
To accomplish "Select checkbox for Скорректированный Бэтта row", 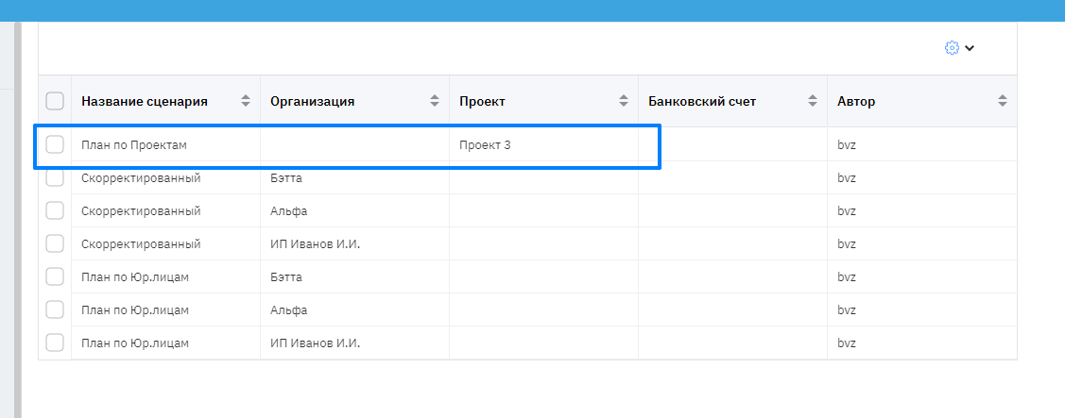I will point(55,177).
